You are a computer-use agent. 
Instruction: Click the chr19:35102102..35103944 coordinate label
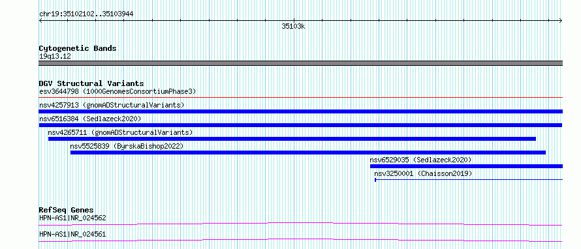pyautogui.click(x=86, y=14)
